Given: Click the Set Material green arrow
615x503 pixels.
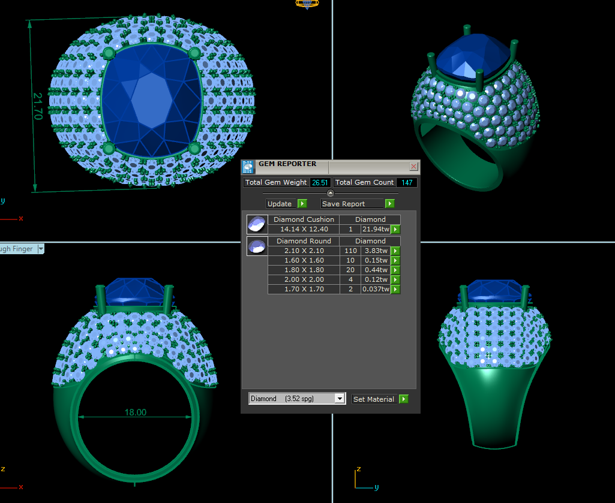Looking at the screenshot, I should click(404, 399).
